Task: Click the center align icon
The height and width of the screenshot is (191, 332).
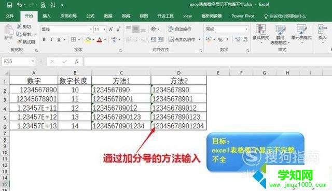Action: tap(136, 39)
